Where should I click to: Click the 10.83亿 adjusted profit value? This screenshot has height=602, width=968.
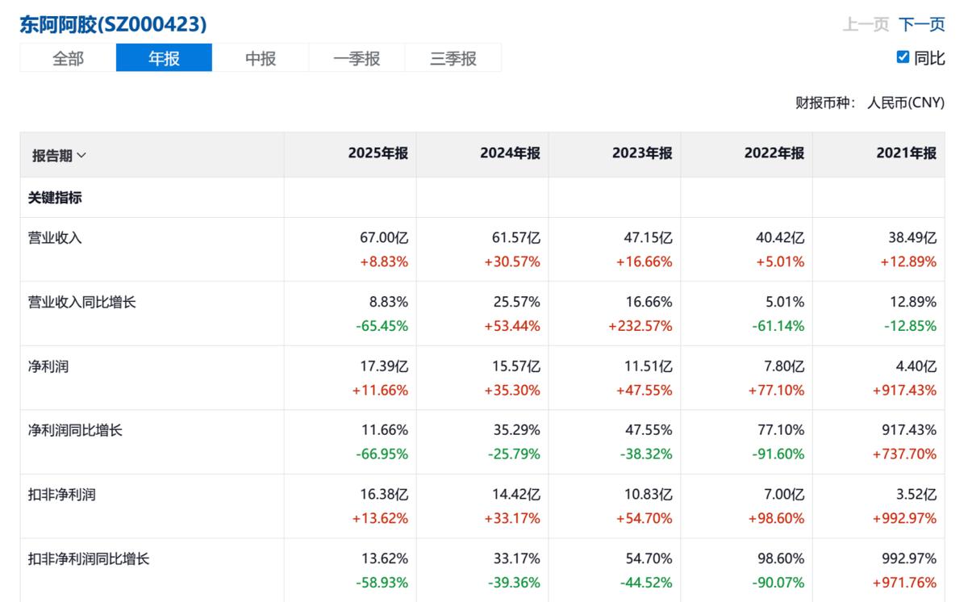point(649,495)
